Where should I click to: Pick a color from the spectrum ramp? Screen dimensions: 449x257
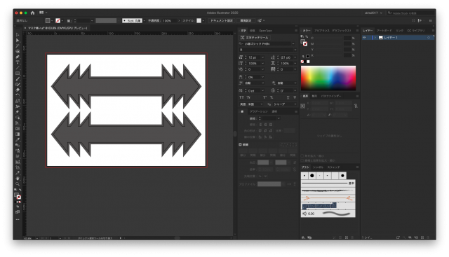328,78
